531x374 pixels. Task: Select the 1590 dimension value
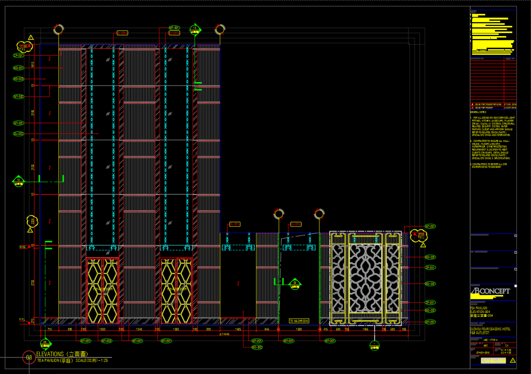tap(299, 329)
